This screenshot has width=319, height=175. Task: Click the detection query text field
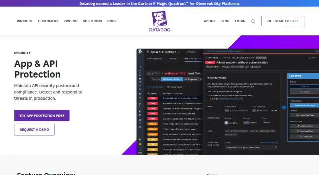pos(252,148)
